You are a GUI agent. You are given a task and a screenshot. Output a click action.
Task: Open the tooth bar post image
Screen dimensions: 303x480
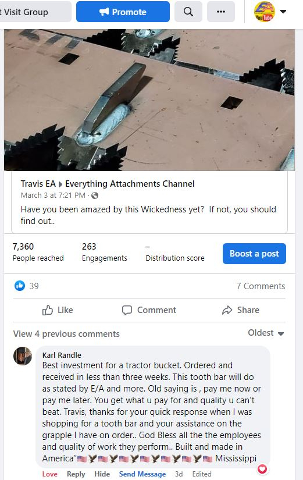[149, 100]
